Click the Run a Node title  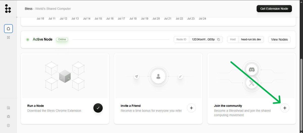pyautogui.click(x=36, y=106)
